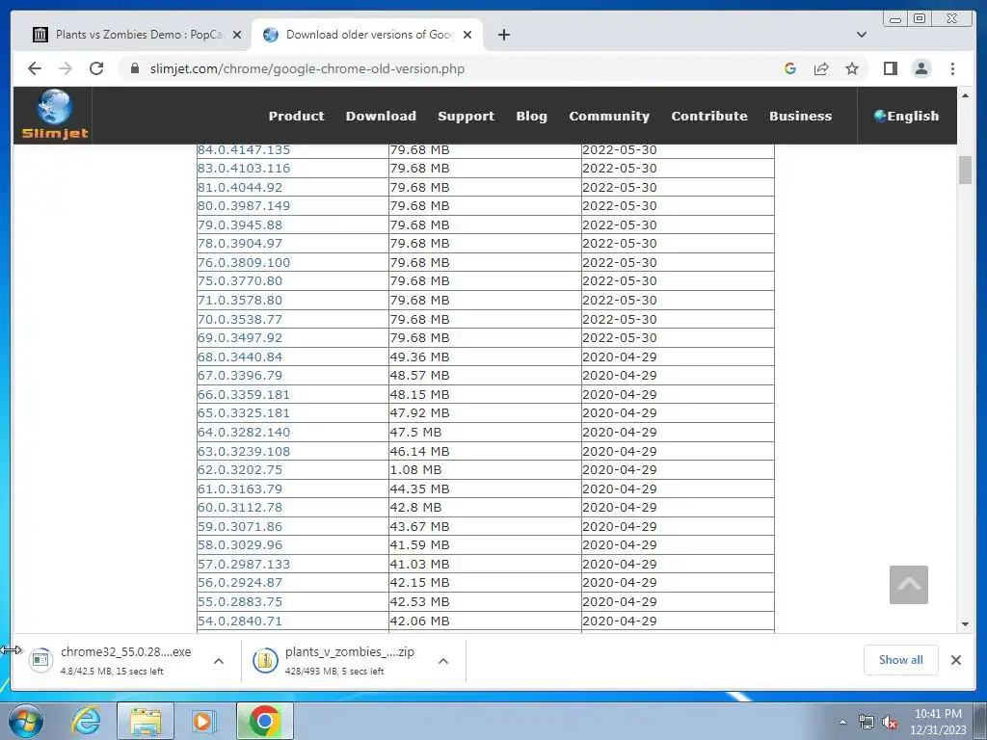Download Chrome version 71.0.3578.80

point(240,301)
